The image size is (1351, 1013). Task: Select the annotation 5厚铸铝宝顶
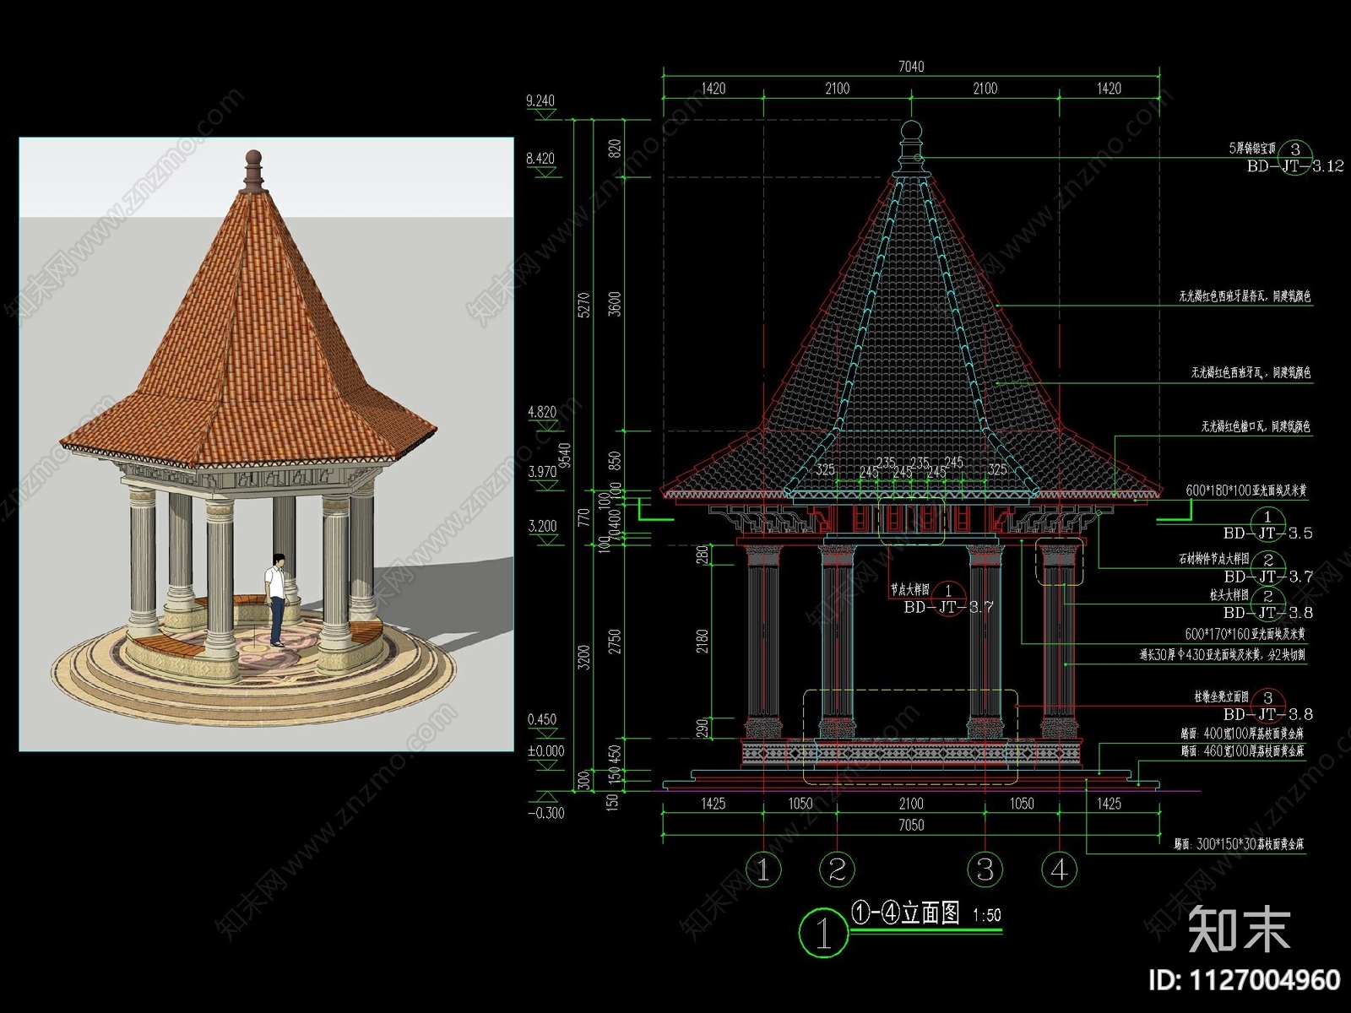point(1252,149)
